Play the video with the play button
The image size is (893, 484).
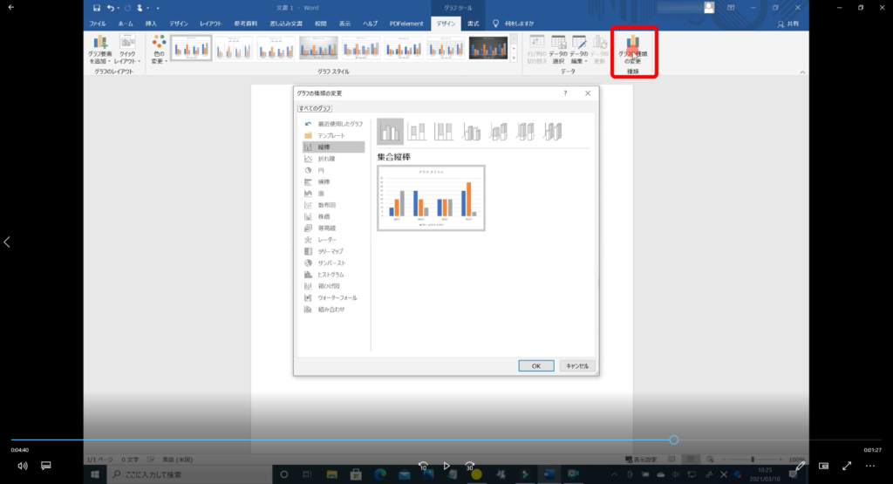[446, 466]
